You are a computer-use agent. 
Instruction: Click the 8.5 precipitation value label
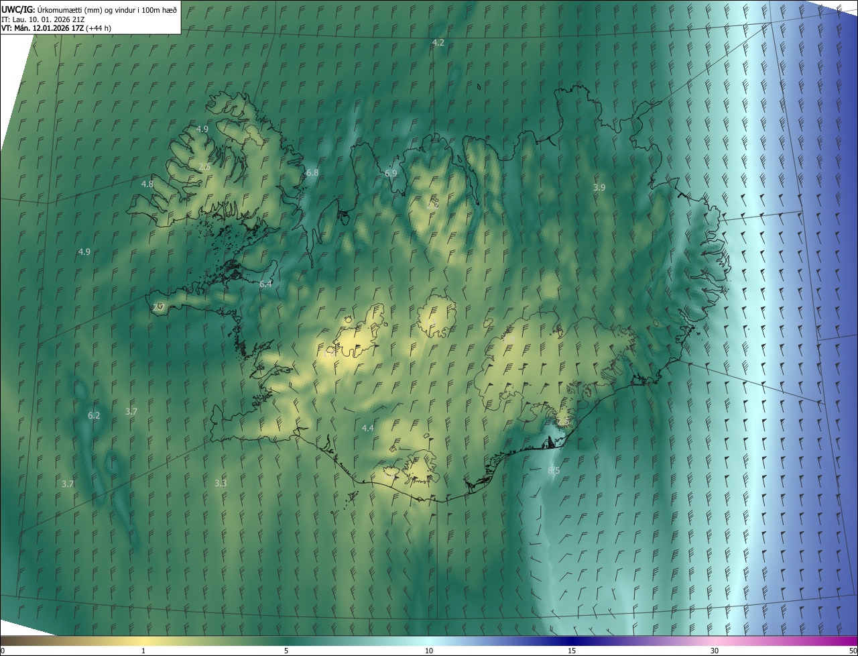coord(554,470)
